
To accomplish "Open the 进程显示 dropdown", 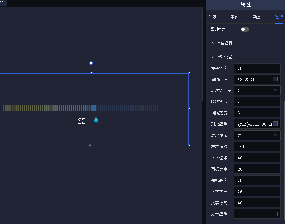I will pyautogui.click(x=257, y=135).
